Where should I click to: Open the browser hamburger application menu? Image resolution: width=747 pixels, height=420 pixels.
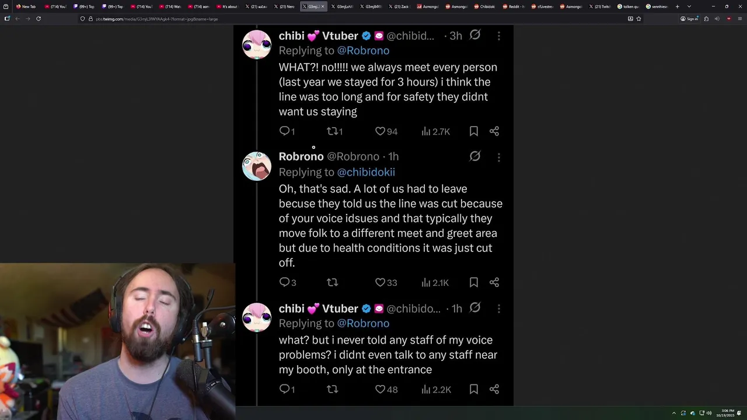point(740,19)
